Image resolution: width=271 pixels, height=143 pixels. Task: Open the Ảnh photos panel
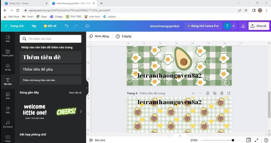[8, 96]
